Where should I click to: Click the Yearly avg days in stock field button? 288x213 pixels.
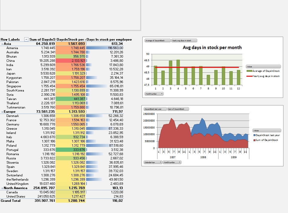point(184,40)
